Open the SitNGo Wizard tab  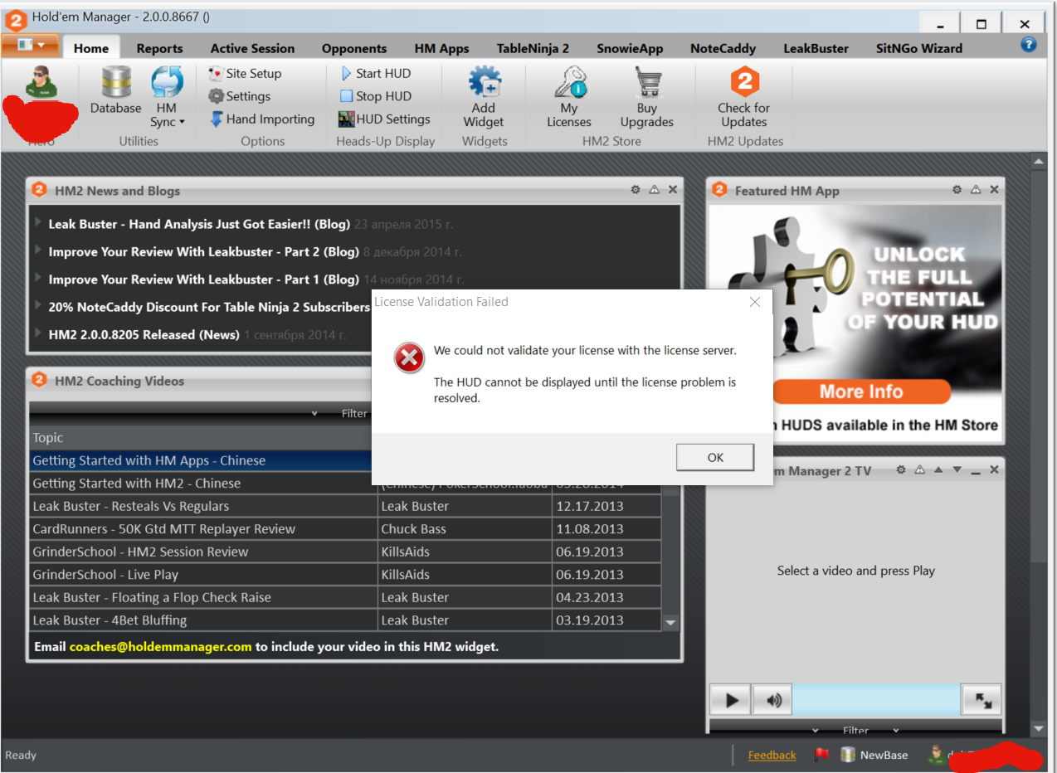pos(919,48)
